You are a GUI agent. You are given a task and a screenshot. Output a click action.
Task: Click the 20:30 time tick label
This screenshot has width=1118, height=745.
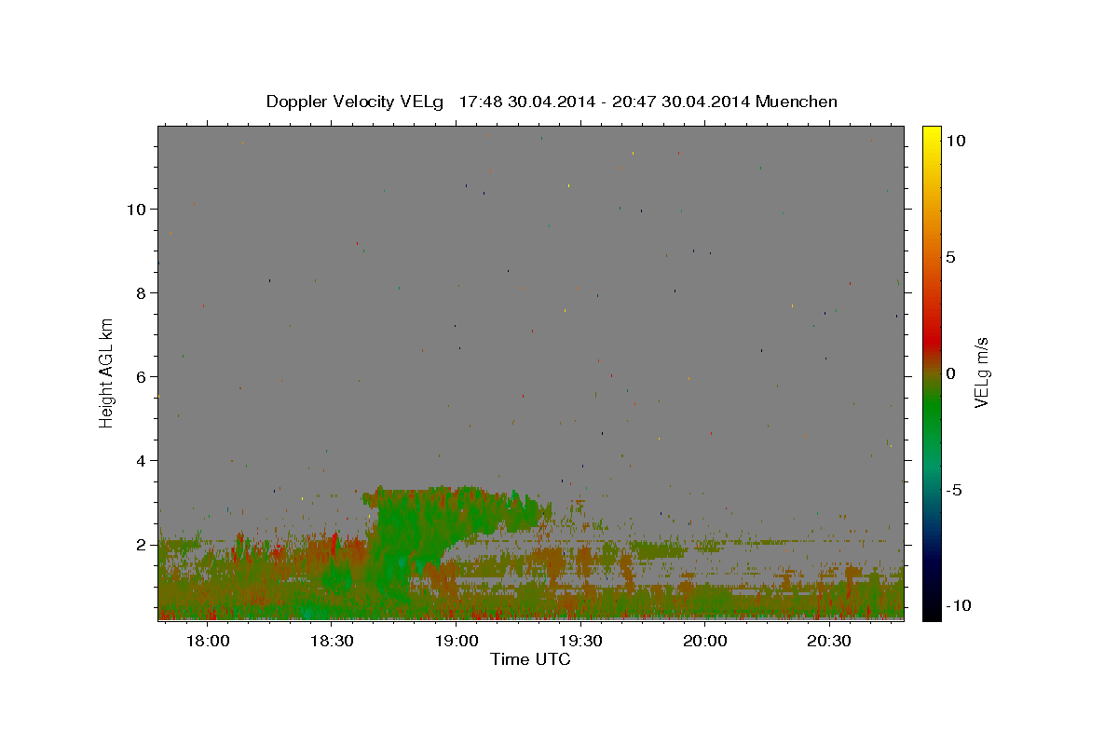point(829,642)
